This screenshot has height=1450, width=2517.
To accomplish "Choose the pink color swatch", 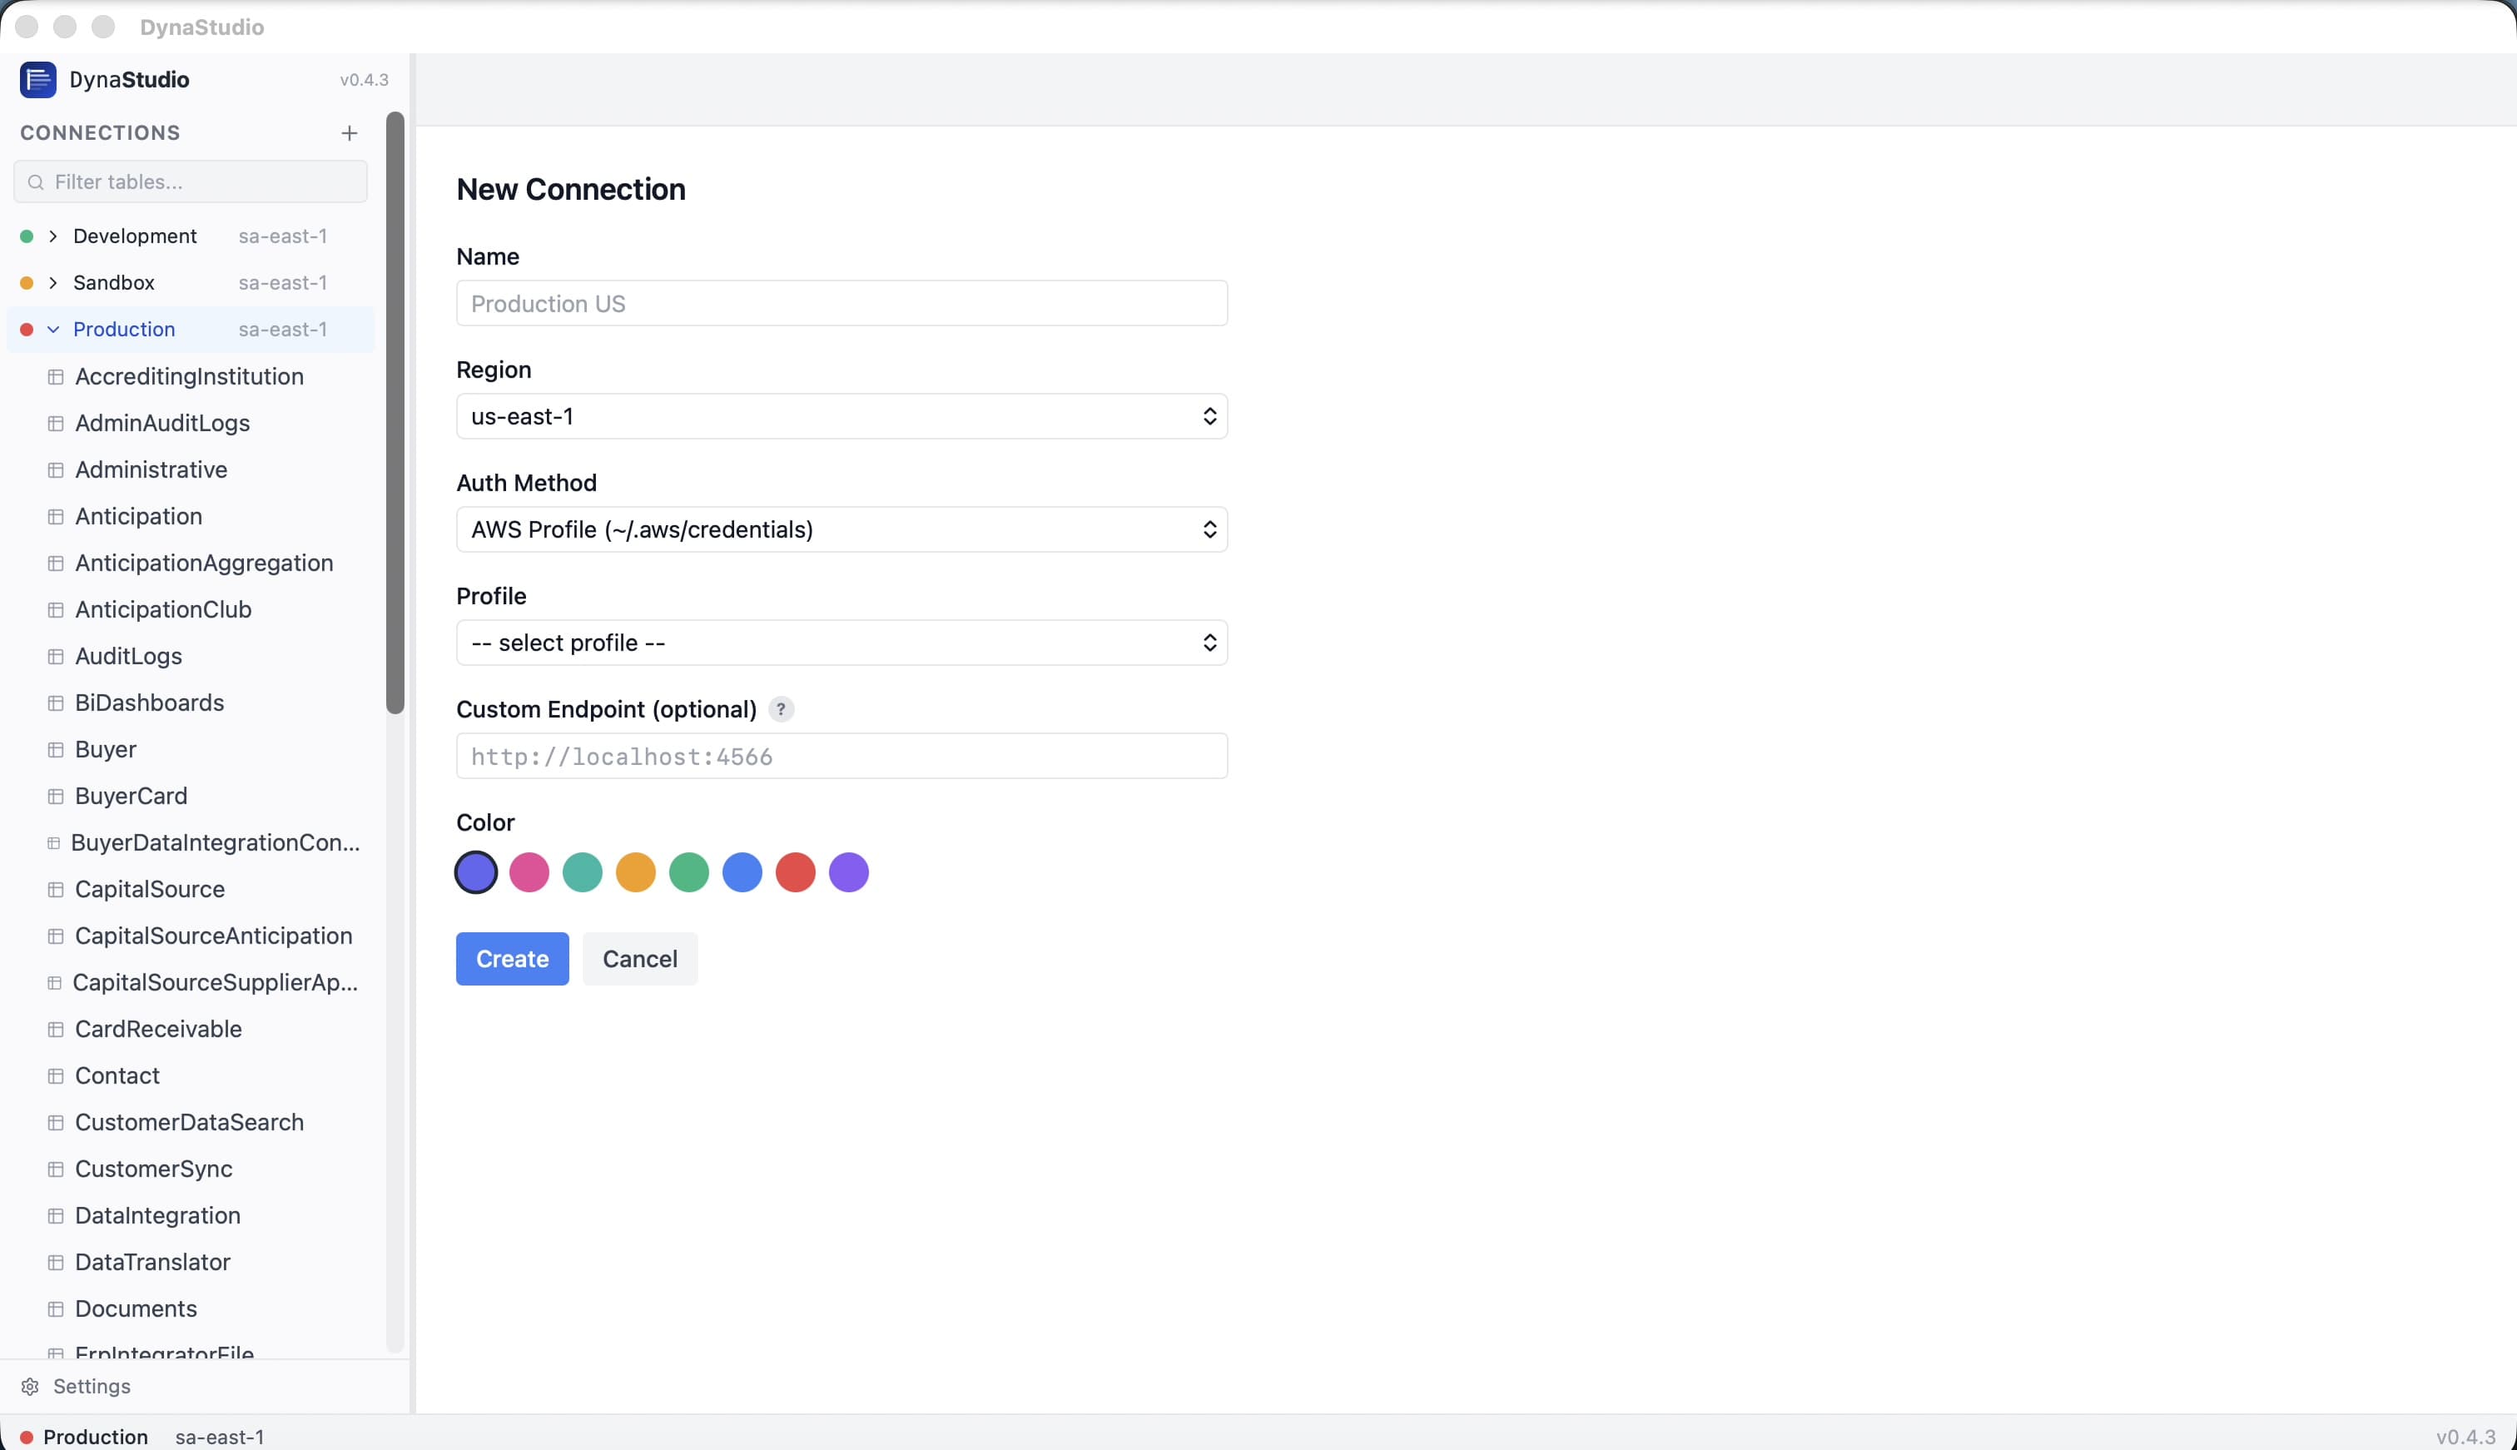I will coord(529,873).
